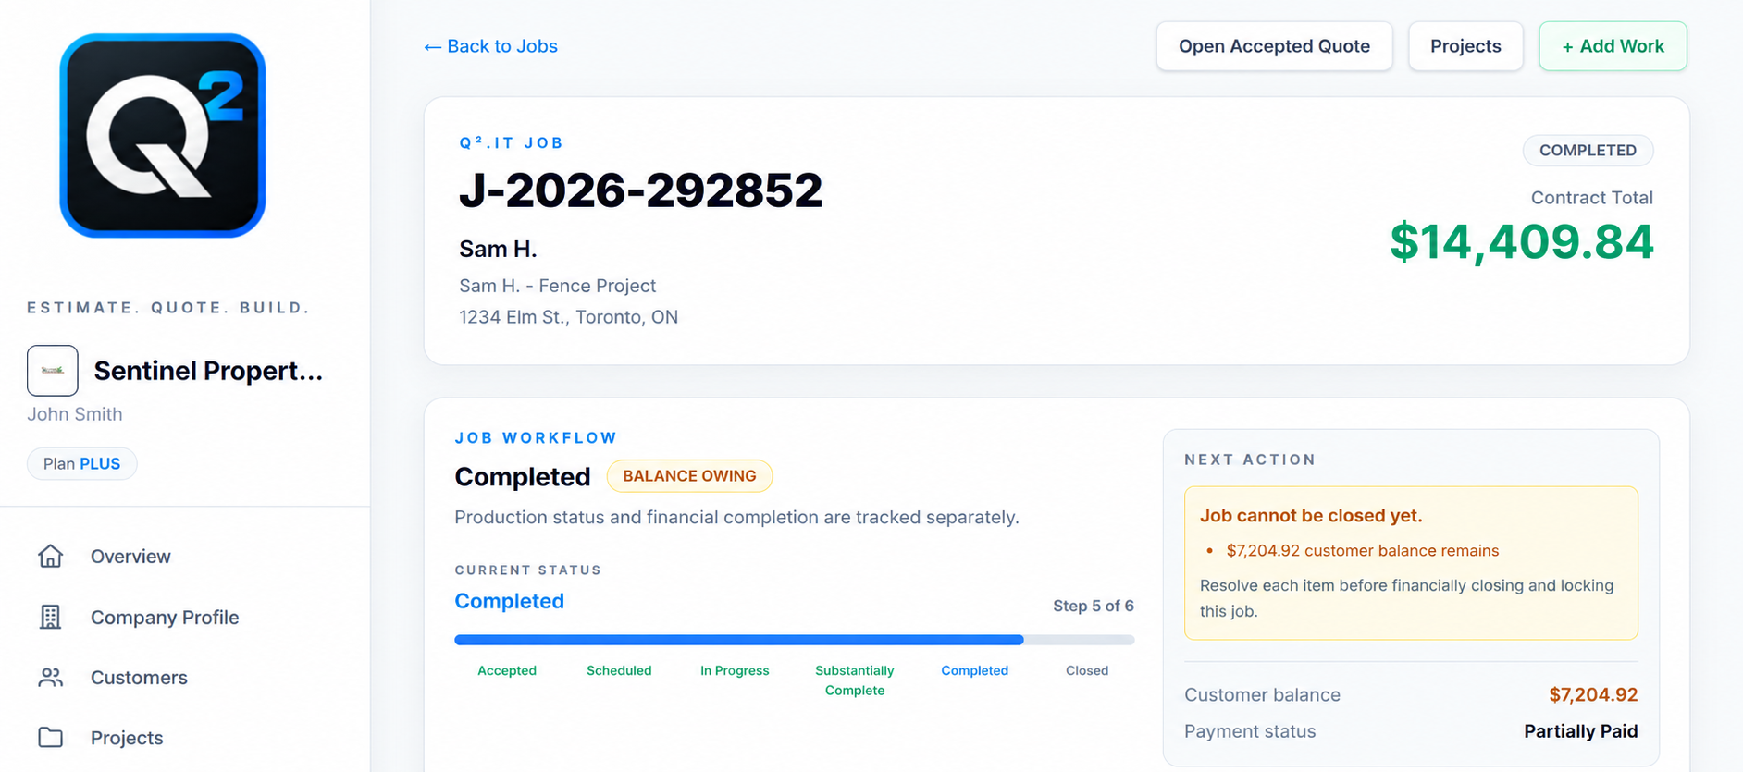Screen dimensions: 1743x772
Task: Click the Add Work button
Action: click(x=1613, y=46)
